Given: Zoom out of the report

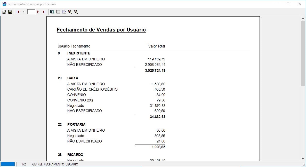Looking at the screenshot, I should point(76,12).
